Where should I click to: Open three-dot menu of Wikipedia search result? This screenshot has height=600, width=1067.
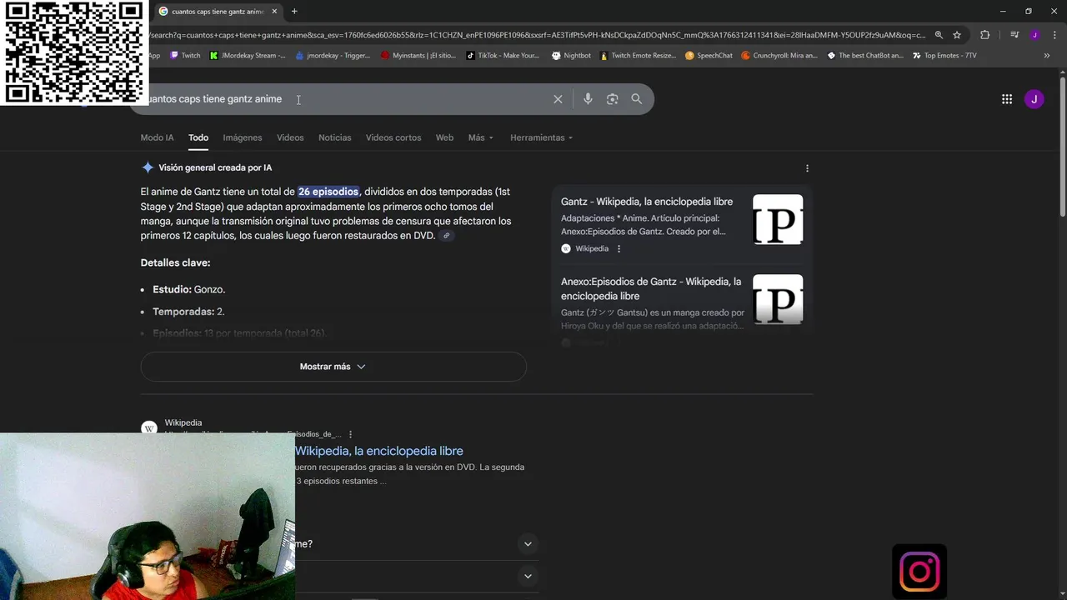point(350,434)
